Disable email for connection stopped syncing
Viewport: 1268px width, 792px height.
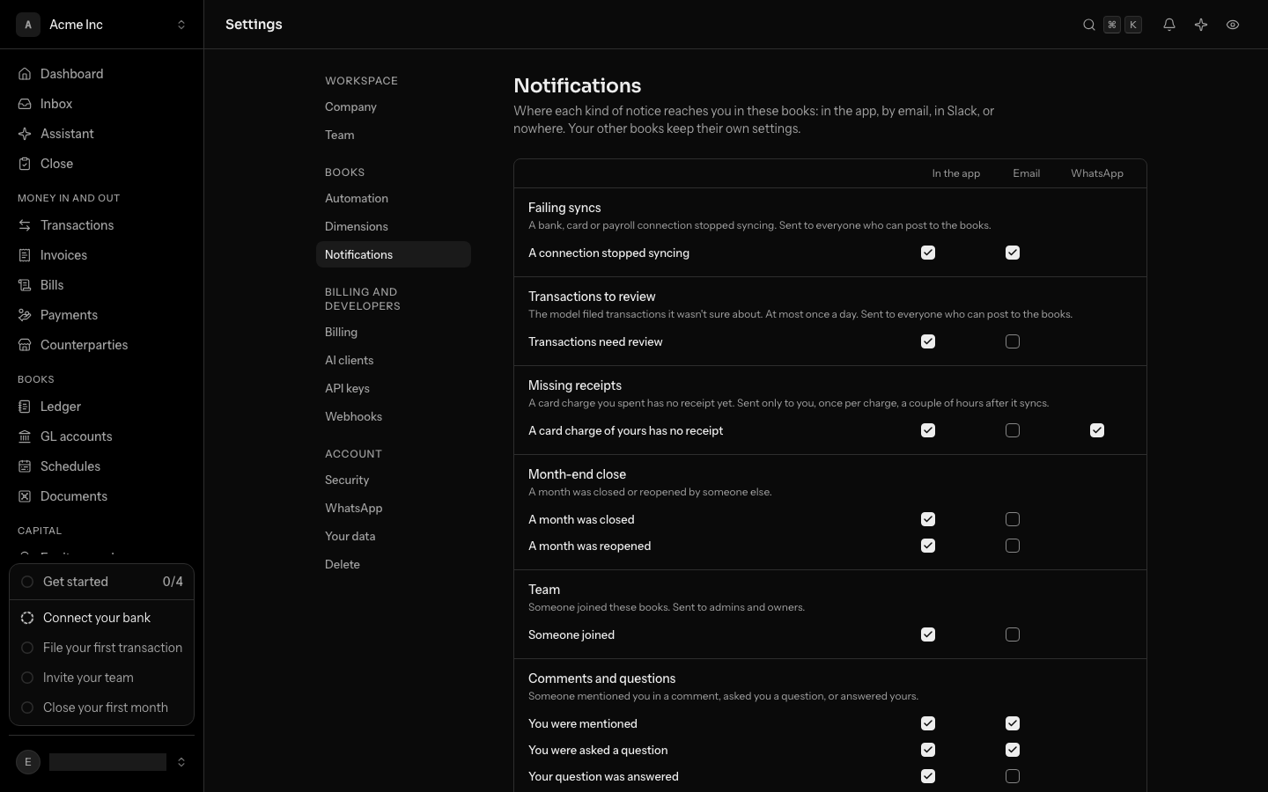tap(1013, 253)
